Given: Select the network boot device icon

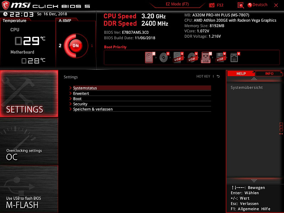Looking at the screenshot, I should 234,58.
